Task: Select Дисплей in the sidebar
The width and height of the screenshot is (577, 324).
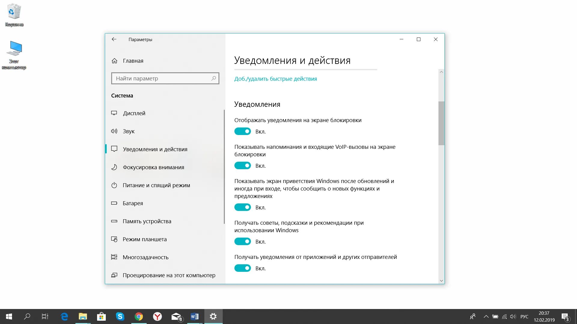Action: point(134,113)
